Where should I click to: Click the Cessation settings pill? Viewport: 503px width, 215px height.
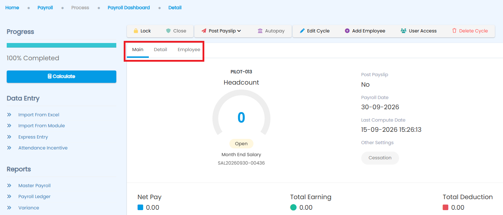380,158
